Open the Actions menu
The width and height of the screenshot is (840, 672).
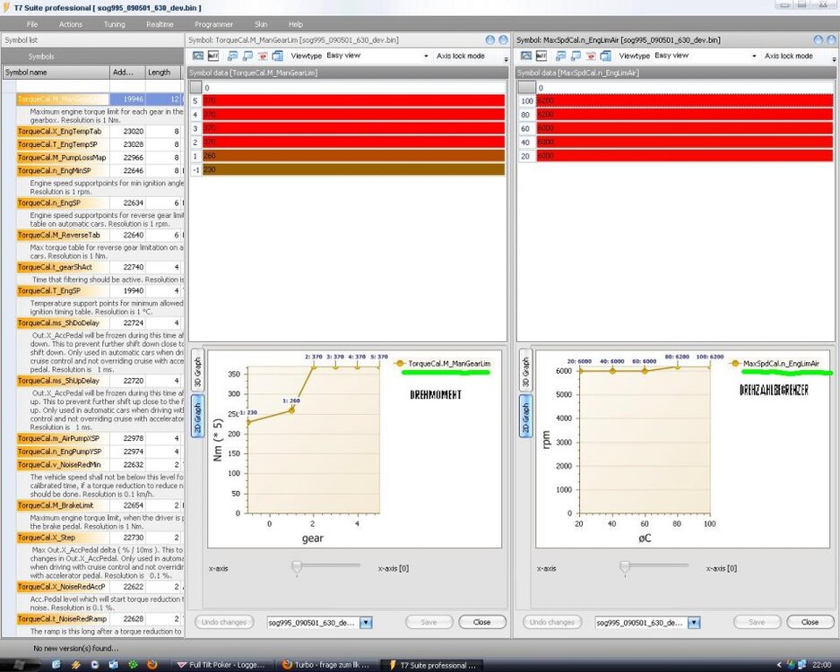tap(71, 24)
